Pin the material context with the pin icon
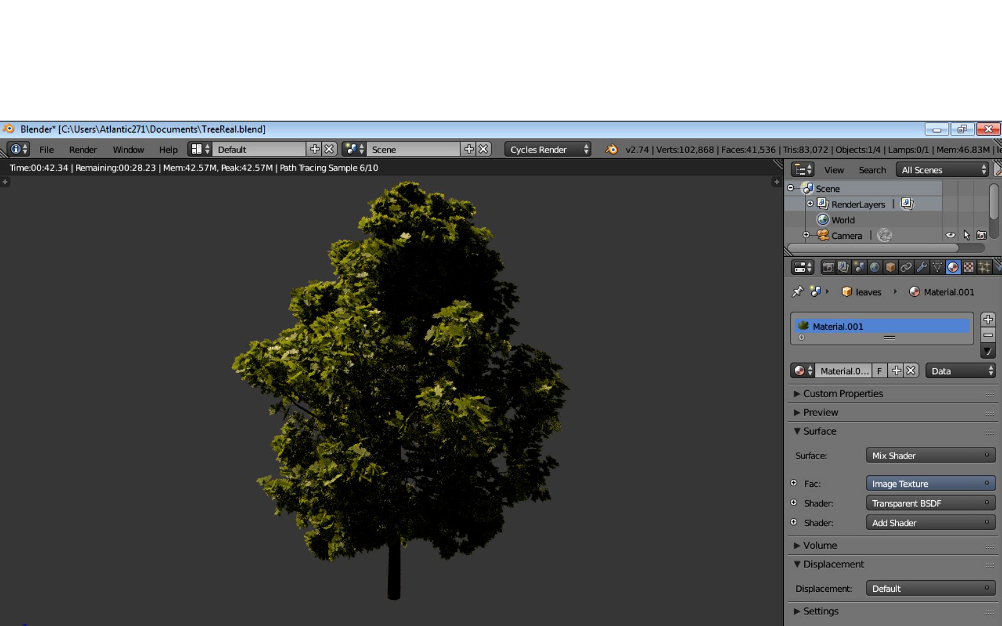This screenshot has width=1002, height=626. (x=797, y=292)
